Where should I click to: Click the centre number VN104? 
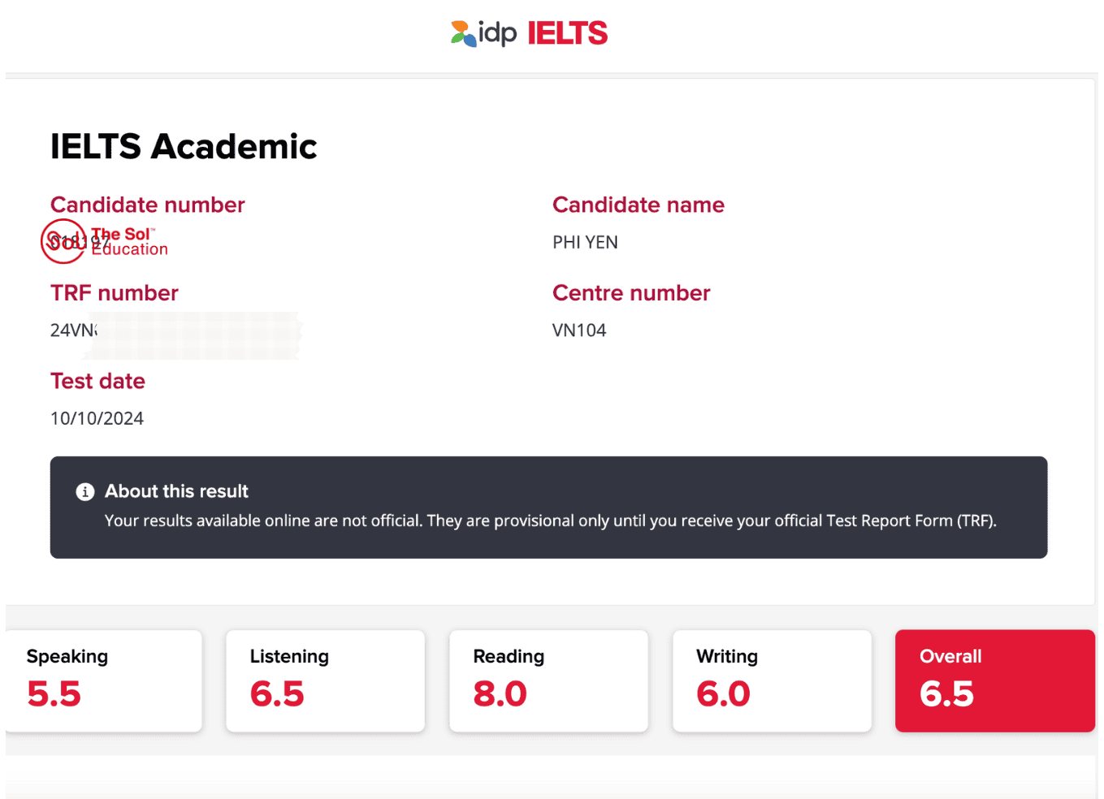tap(579, 330)
